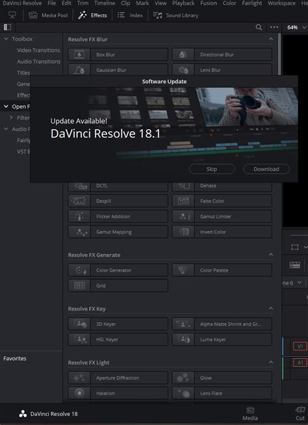The image size is (308, 425).
Task: Open the 64% viewer zoom dropdown
Action: point(296,27)
